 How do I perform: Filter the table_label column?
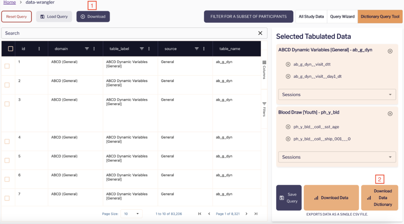coord(142,49)
